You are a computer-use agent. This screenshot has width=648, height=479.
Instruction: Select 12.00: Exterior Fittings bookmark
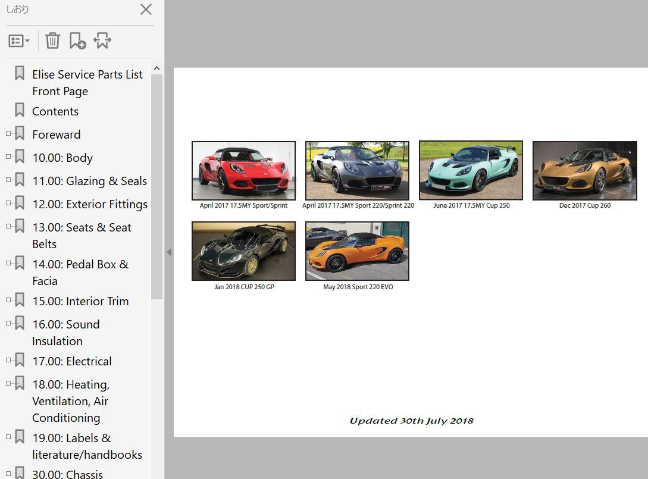[x=90, y=204]
